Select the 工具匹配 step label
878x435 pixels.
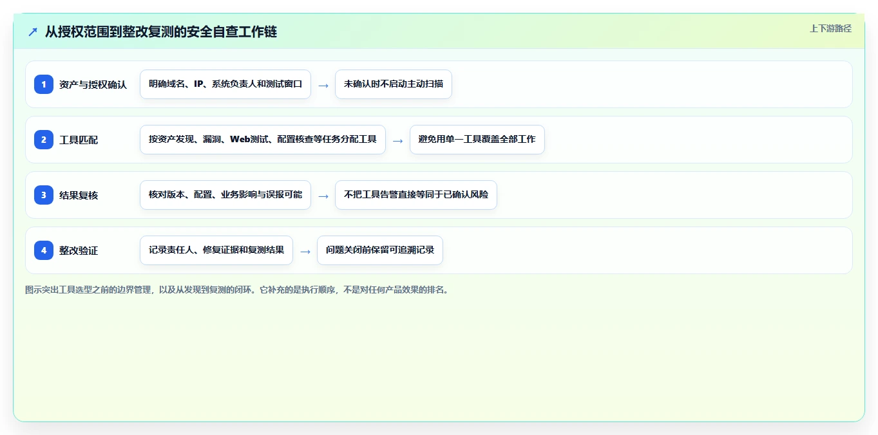coord(79,140)
